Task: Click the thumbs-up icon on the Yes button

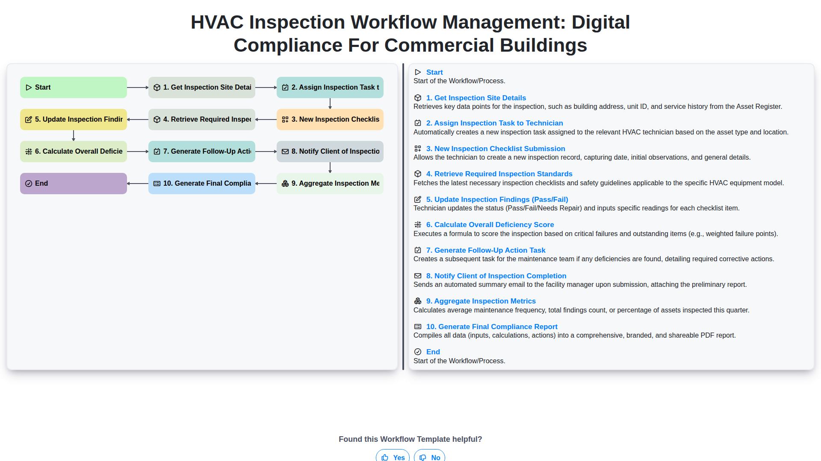Action: (x=385, y=457)
